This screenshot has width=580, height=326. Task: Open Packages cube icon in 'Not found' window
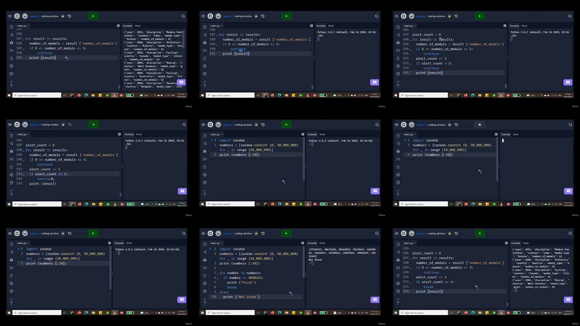click(x=205, y=260)
